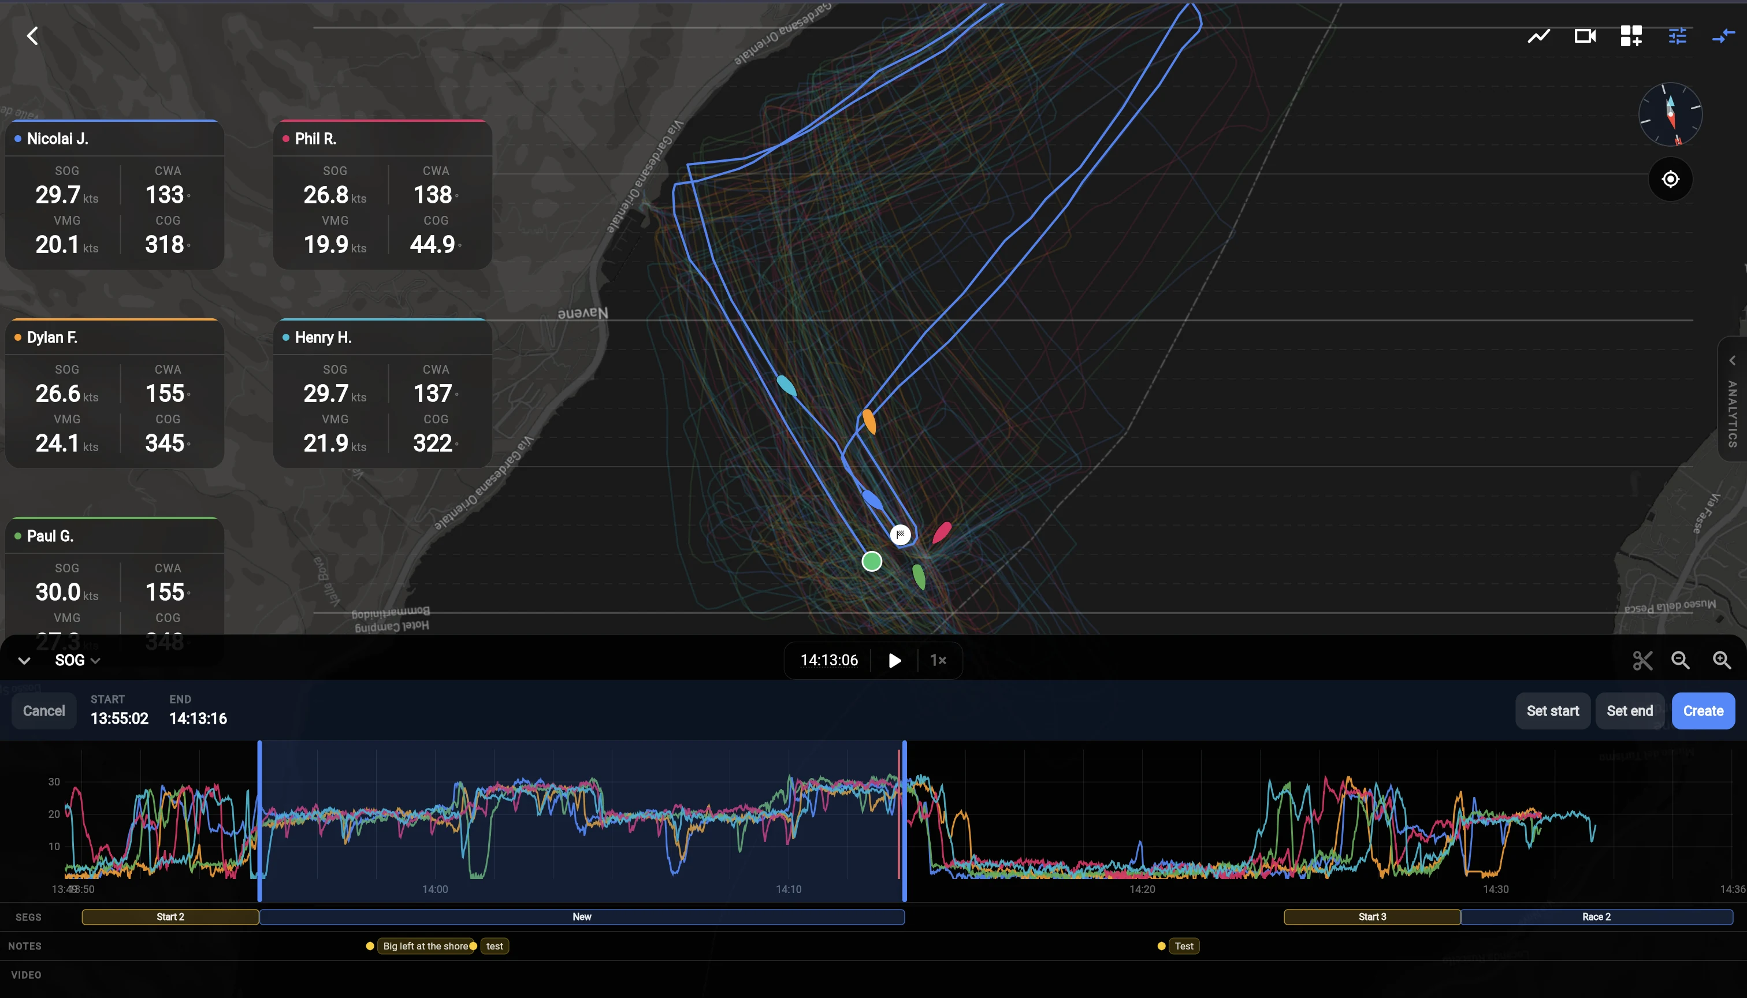Screen dimensions: 1747x998
Task: Open the SOG metric dropdown
Action: coord(77,660)
